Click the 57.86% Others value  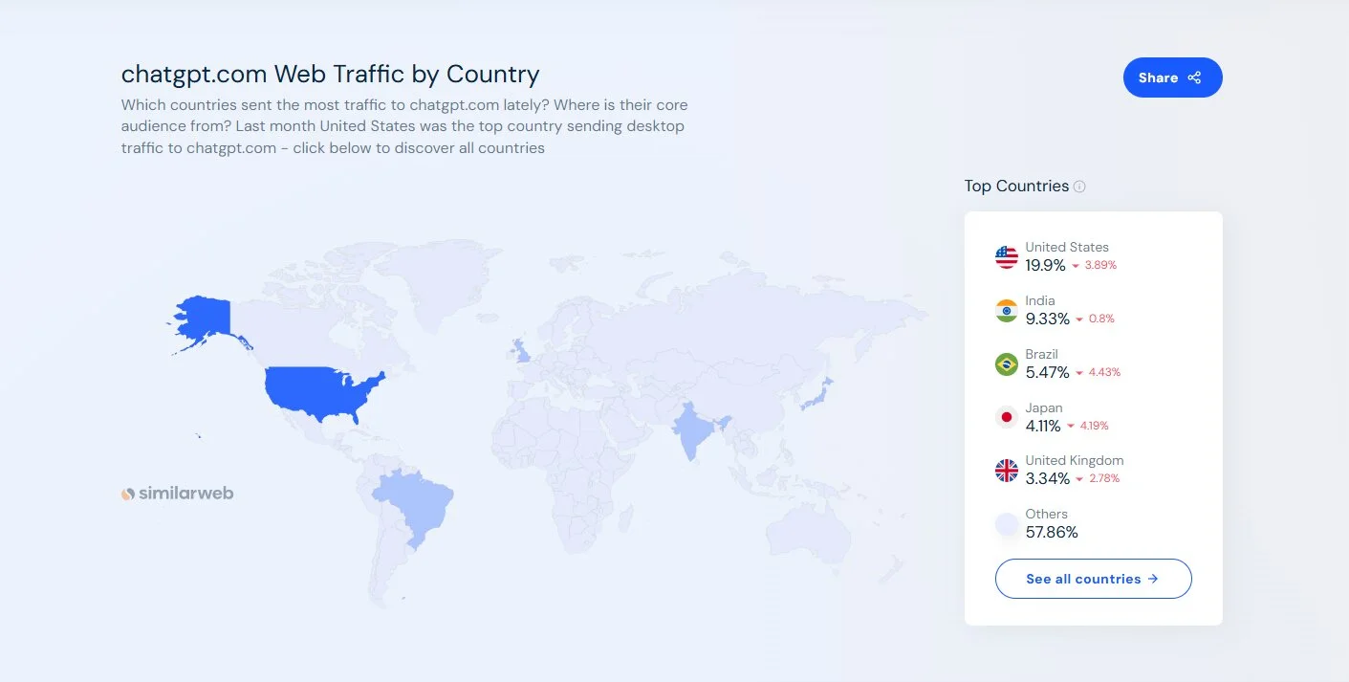point(1052,532)
